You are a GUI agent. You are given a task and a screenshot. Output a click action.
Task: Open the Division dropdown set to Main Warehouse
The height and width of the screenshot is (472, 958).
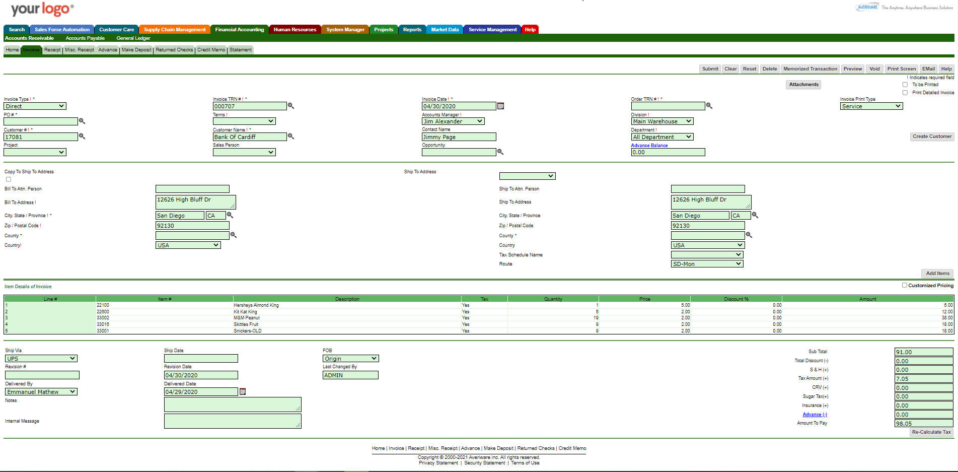click(661, 121)
